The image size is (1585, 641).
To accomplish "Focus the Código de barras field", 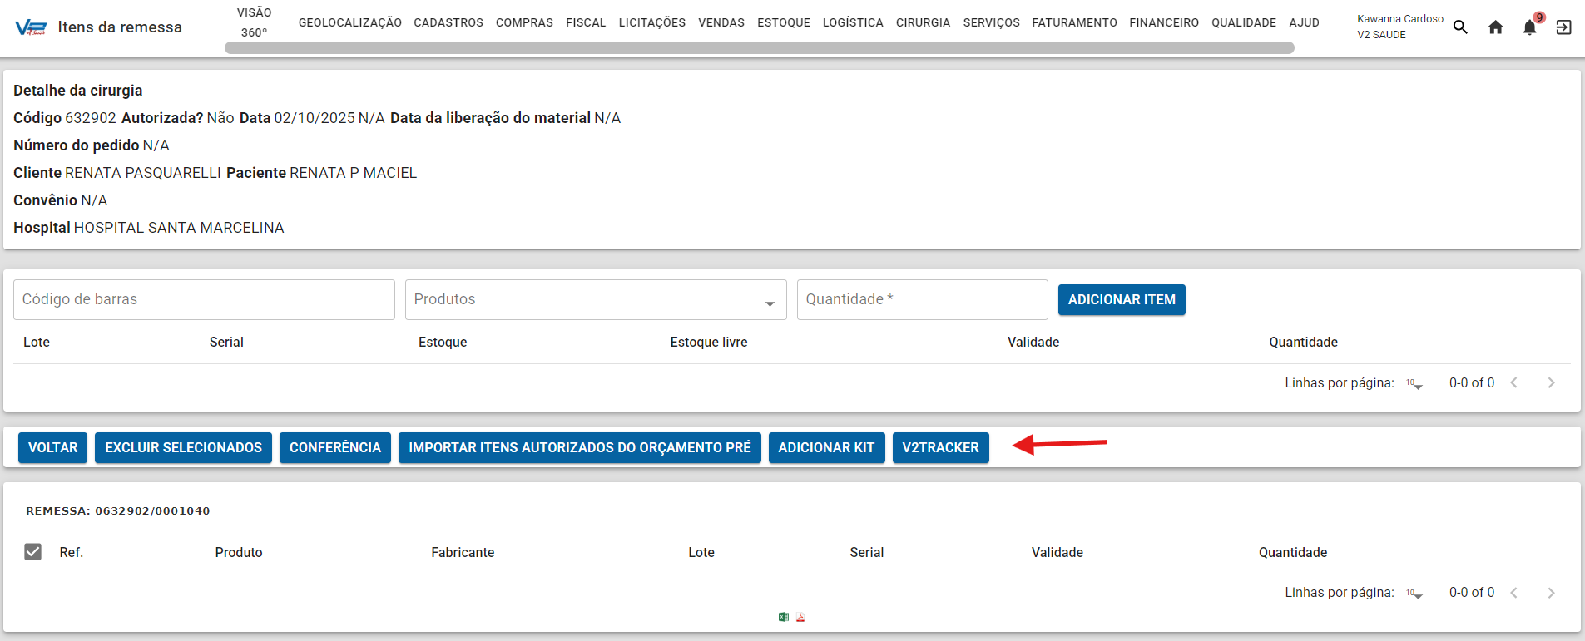I will coord(204,299).
